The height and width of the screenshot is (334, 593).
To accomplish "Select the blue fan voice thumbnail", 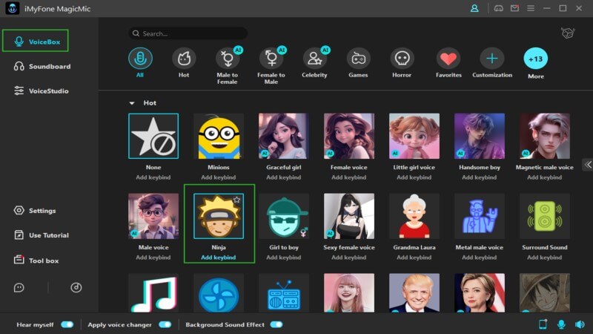I will tap(219, 293).
